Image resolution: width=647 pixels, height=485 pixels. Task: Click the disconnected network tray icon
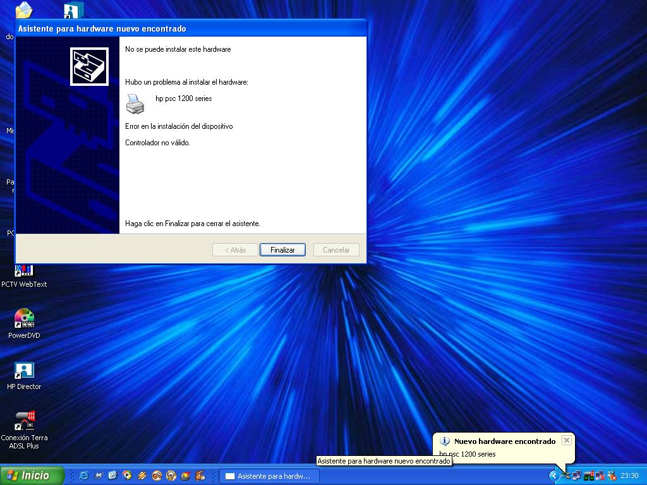(600, 476)
